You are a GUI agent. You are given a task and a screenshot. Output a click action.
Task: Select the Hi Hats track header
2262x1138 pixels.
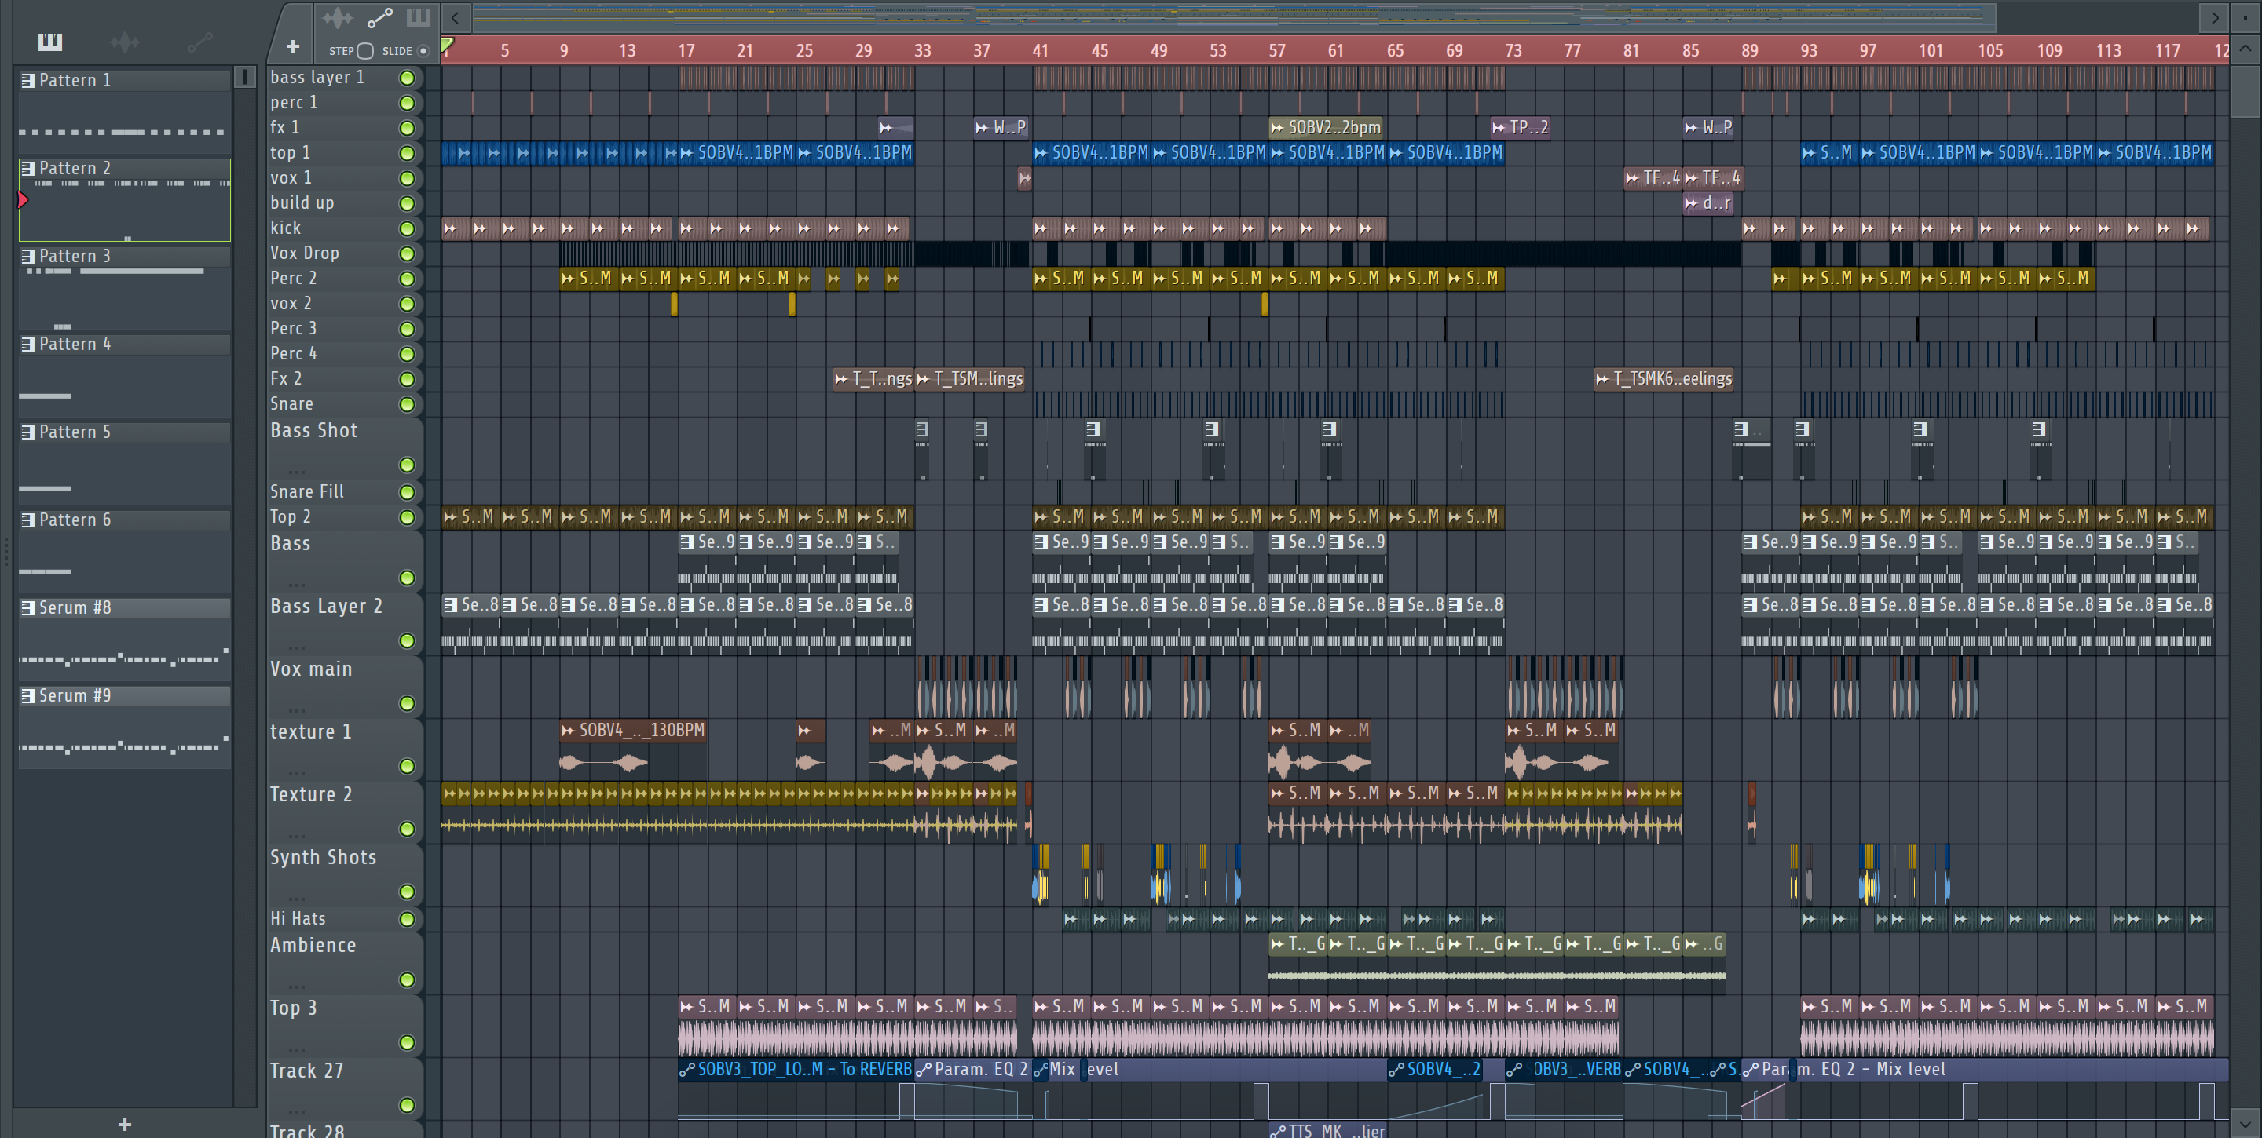point(344,919)
